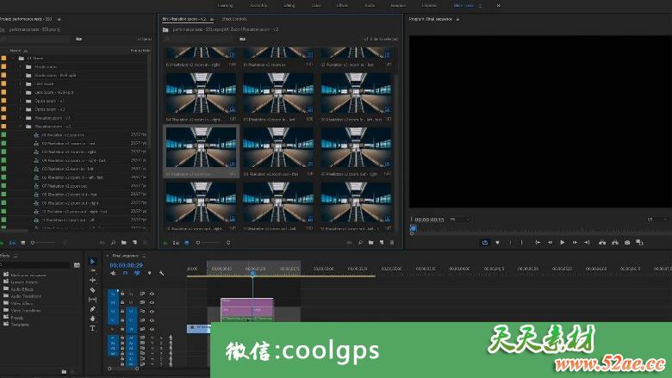Select the Track Select Forward tool
This screenshot has height=378, width=672.
pos(92,270)
